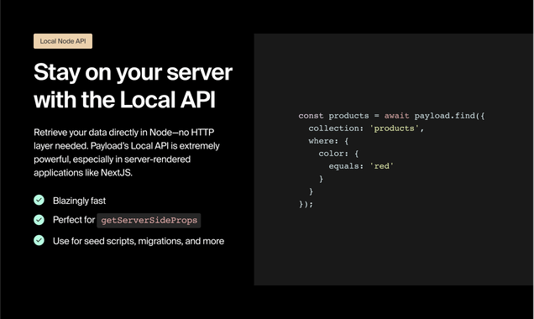The width and height of the screenshot is (534, 319).
Task: Click the heading line "with the Local API"
Action: 124,100
